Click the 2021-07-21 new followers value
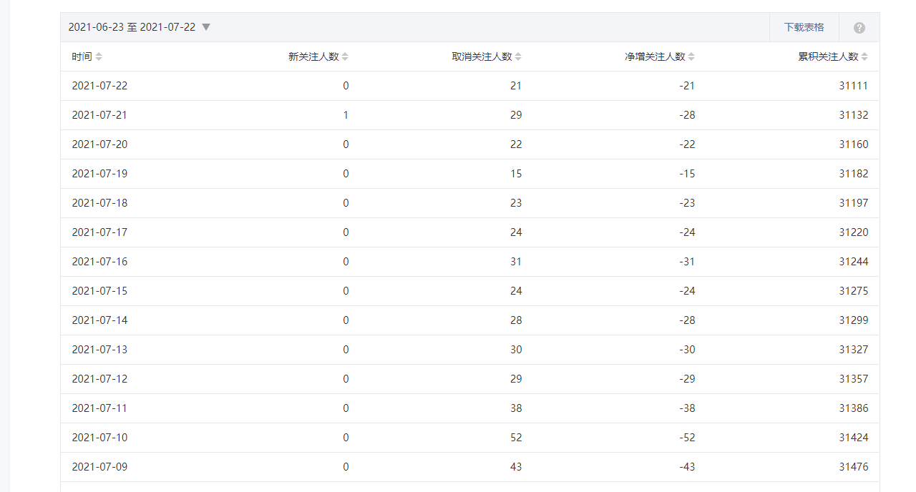Viewport: 916px width, 492px height. coord(346,115)
